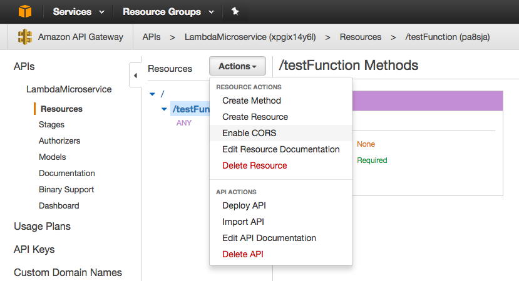This screenshot has width=519, height=281.
Task: Click the pin shortcut icon in header
Action: (235, 11)
